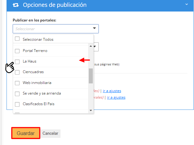Viewport: 194px width, 145px height.
Task: Enable the Portal Terreno checkbox
Action: 17,51
